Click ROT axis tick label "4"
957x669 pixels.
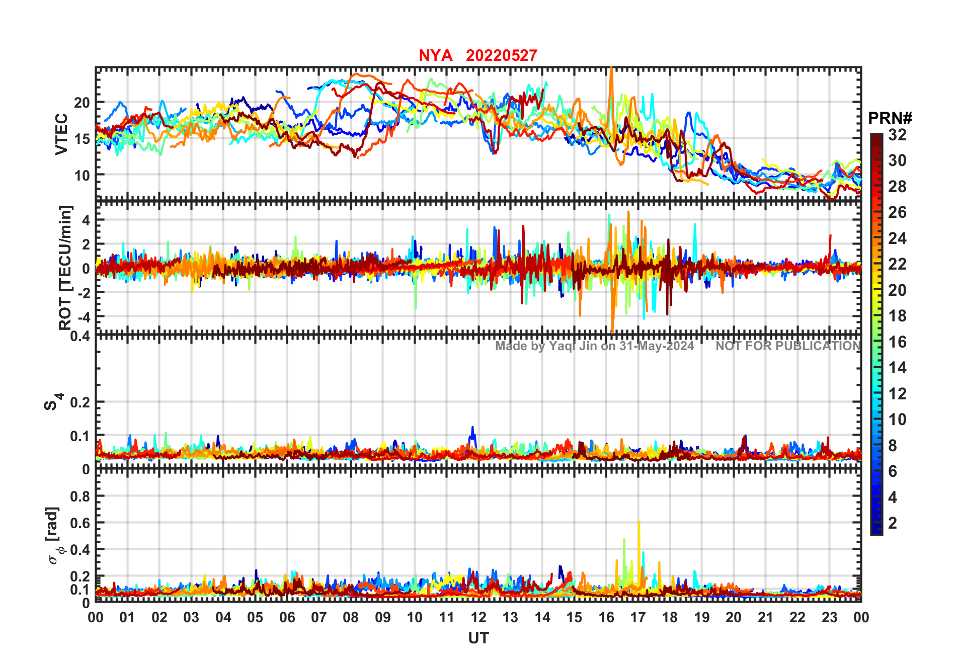pos(87,220)
